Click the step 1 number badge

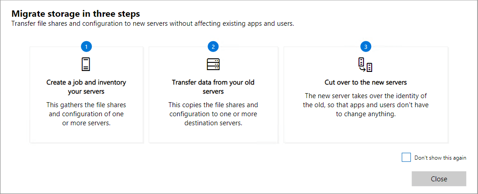[86, 47]
